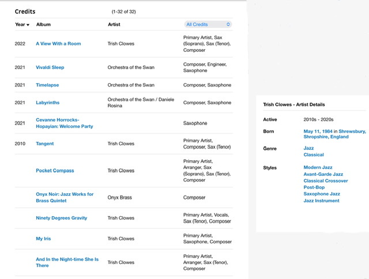Image resolution: width=369 pixels, height=279 pixels.
Task: Open the Post-Bop style link
Action: pyautogui.click(x=314, y=187)
